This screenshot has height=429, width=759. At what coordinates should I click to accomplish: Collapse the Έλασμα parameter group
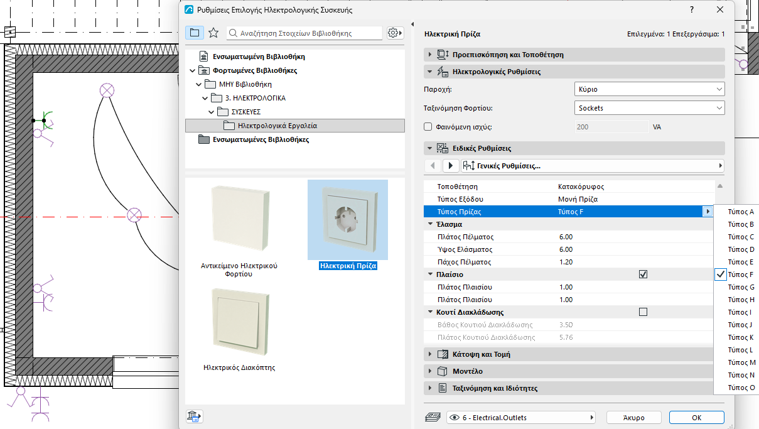(431, 224)
